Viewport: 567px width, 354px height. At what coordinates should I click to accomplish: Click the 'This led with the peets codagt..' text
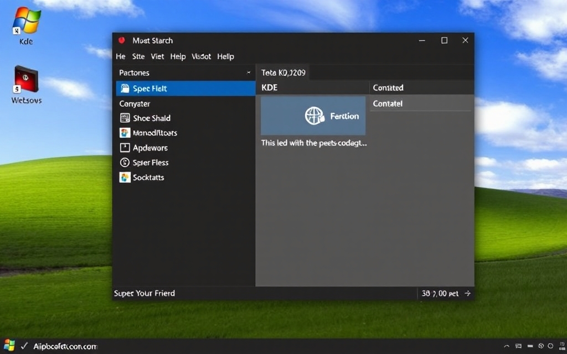[x=314, y=143]
